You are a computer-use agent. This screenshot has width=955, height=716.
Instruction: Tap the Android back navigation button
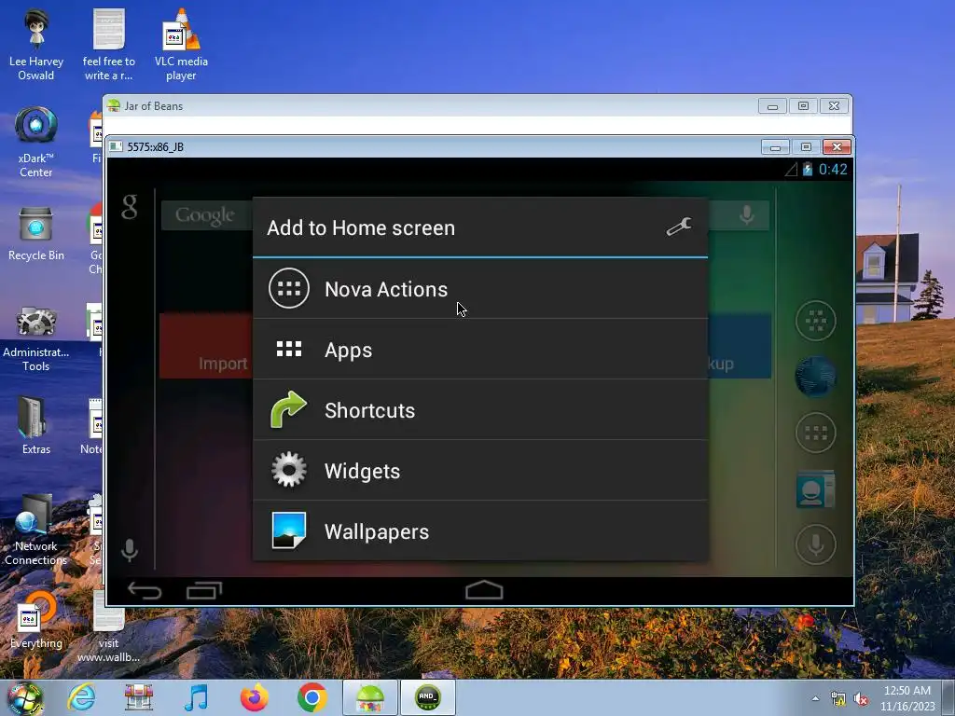[x=145, y=590]
